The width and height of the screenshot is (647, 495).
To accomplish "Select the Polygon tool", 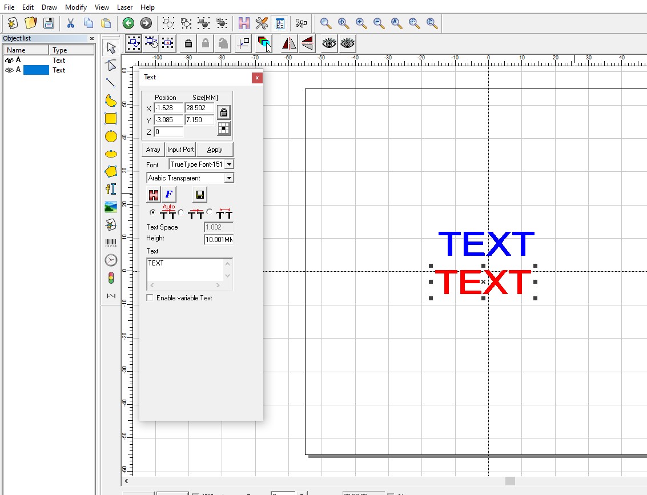I will [111, 172].
